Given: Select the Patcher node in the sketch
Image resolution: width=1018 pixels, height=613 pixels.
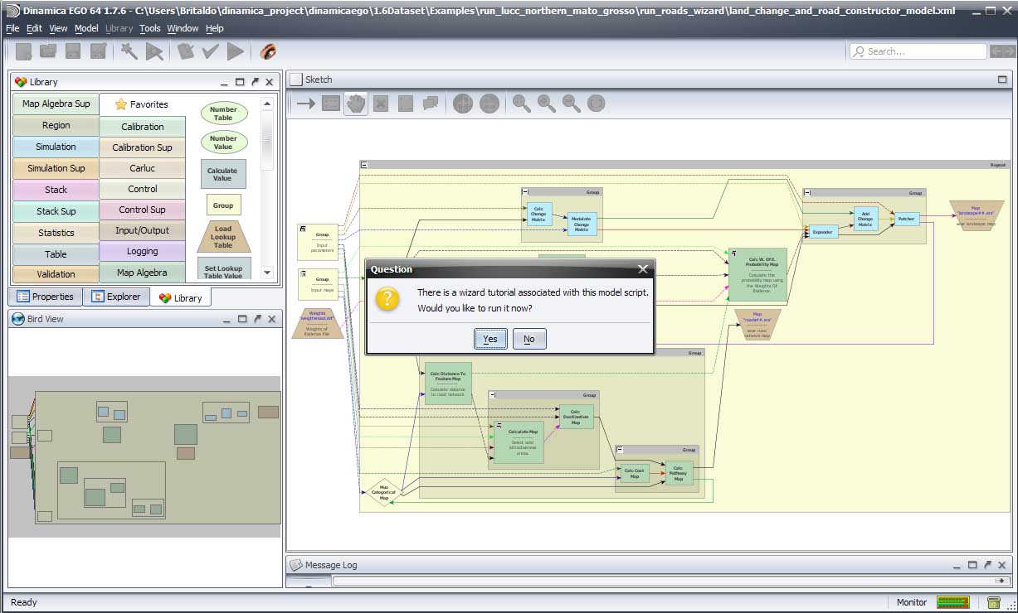Looking at the screenshot, I should pyautogui.click(x=905, y=220).
